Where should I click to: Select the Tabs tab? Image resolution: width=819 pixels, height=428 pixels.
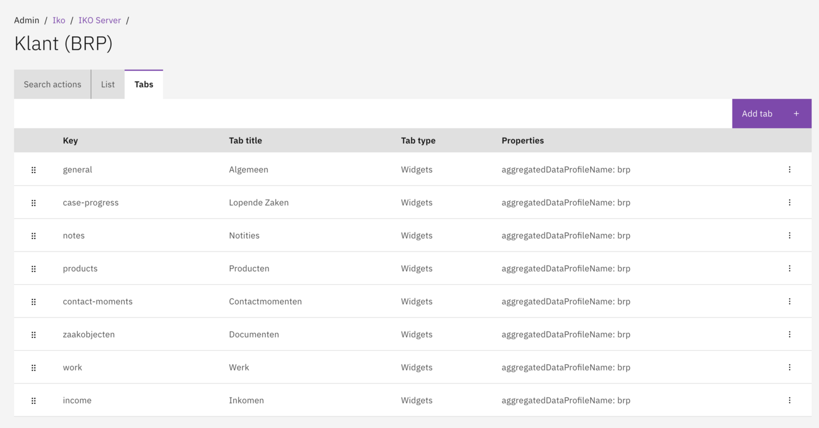(x=144, y=84)
